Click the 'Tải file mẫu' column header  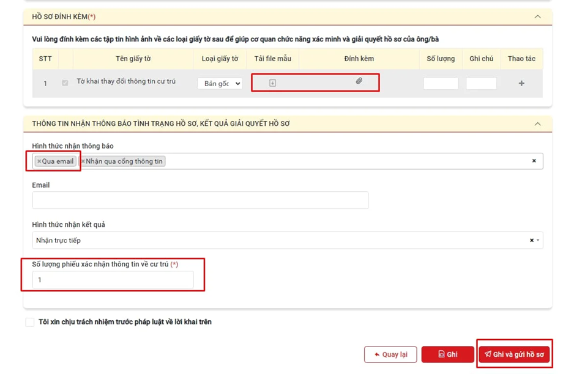click(272, 59)
